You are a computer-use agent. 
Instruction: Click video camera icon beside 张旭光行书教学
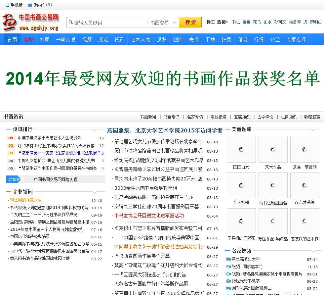228,281
